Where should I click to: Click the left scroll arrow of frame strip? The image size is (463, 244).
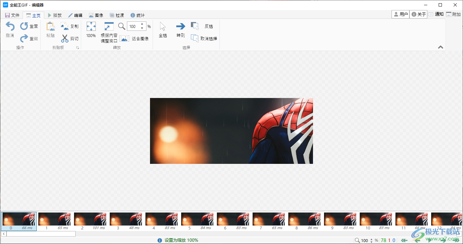3,234
